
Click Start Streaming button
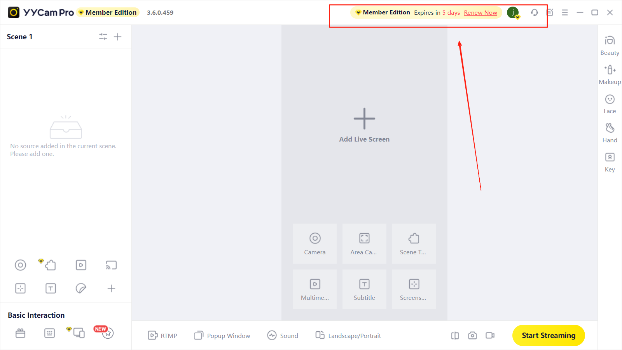click(549, 335)
